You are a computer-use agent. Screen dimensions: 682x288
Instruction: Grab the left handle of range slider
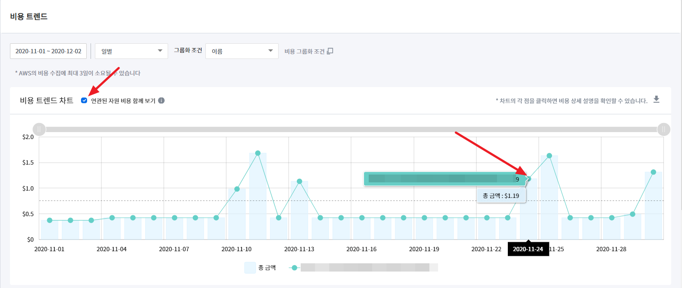(39, 129)
